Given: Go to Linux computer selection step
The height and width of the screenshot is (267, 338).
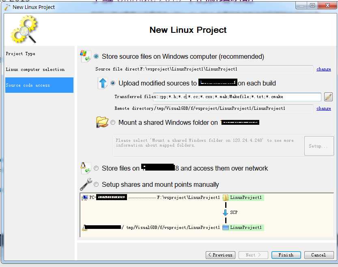Looking at the screenshot, I should 35,69.
